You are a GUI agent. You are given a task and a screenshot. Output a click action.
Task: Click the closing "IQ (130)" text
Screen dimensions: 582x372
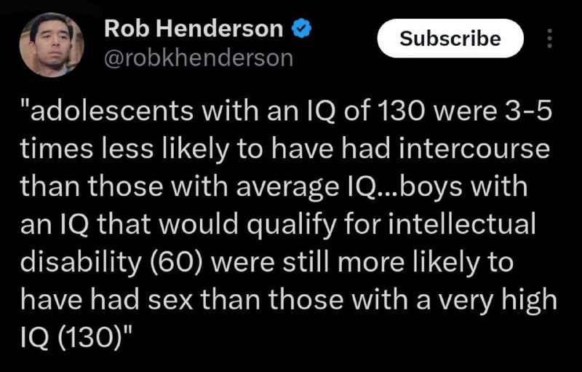pos(76,339)
